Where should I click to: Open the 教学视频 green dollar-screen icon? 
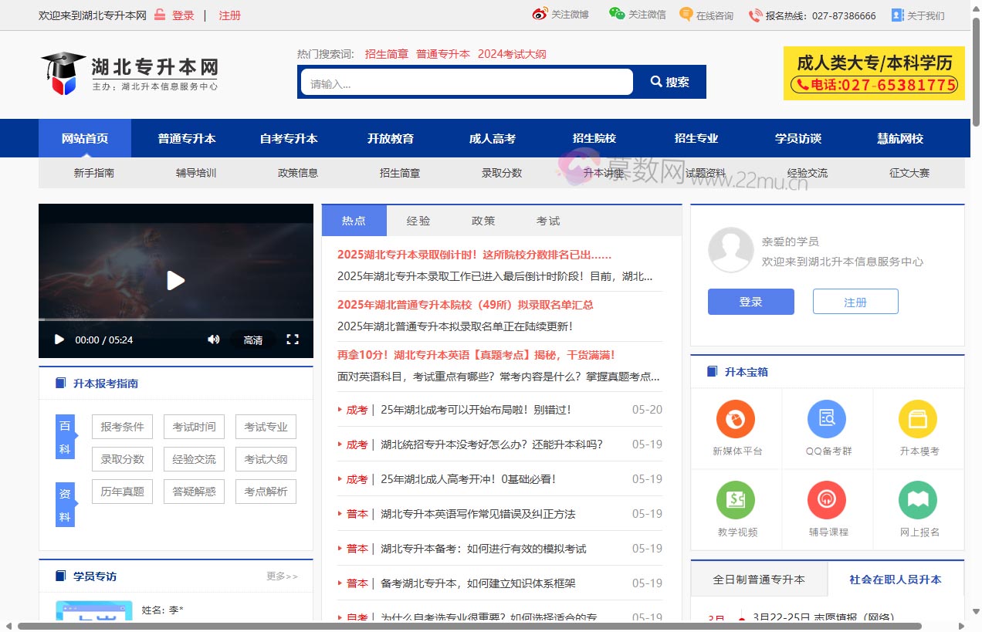pos(736,499)
